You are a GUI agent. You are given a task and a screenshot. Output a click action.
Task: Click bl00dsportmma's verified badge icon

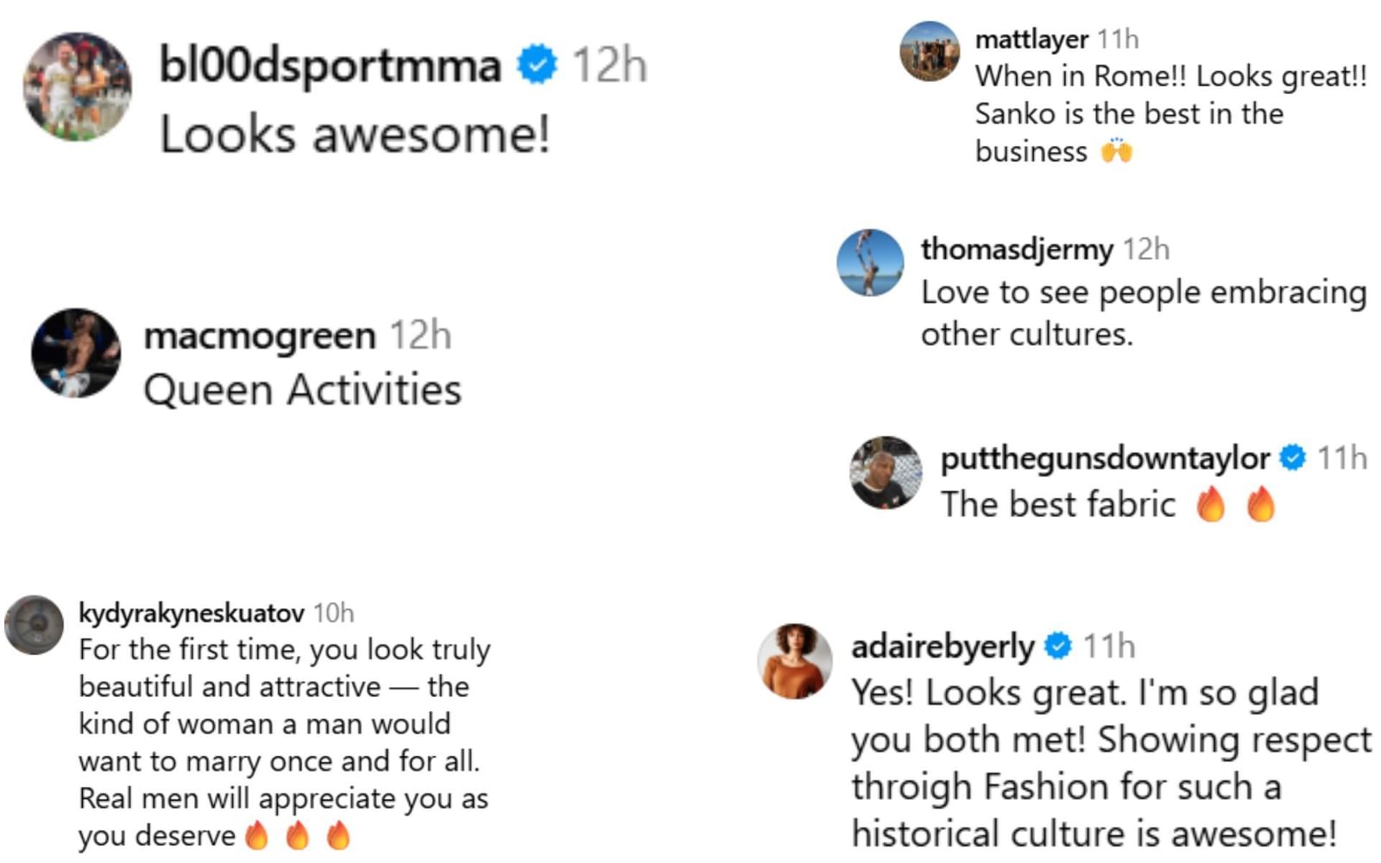point(535,63)
